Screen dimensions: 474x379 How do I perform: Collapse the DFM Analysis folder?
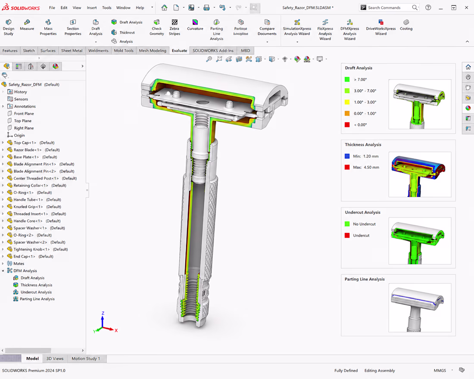point(3,271)
